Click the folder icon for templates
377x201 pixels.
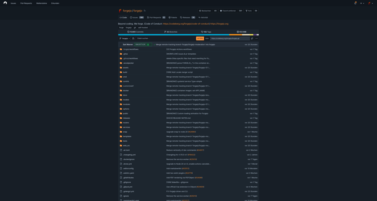click(121, 136)
